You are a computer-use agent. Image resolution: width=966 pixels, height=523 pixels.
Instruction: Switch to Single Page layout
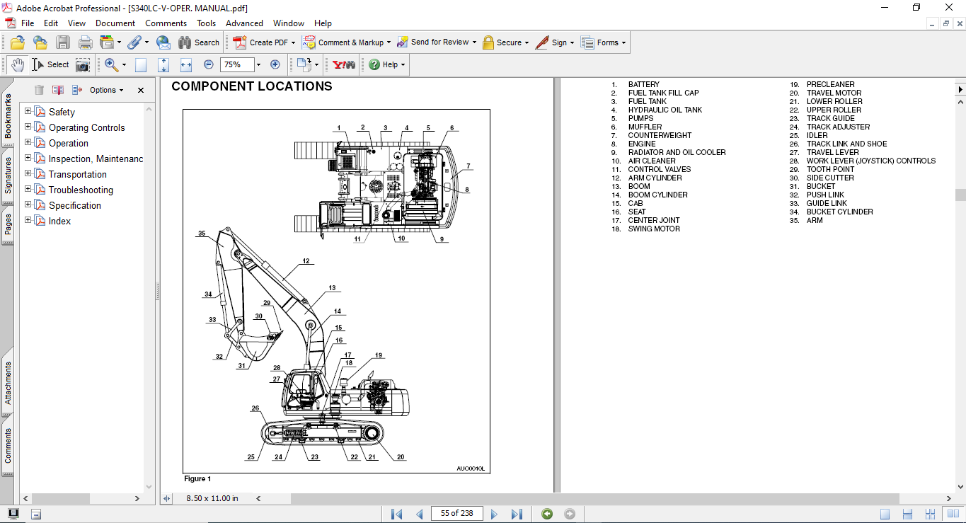pos(885,514)
